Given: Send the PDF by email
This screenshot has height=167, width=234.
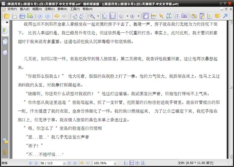Looking at the screenshot, I should point(30,16).
